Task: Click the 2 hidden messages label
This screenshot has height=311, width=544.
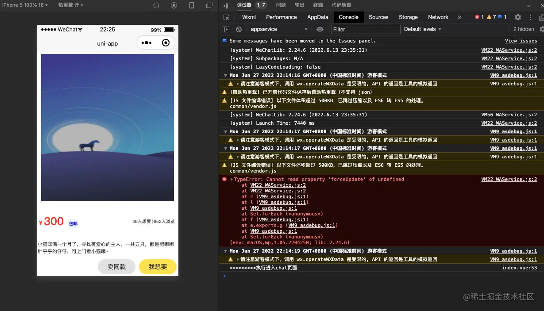Action: 524,29
